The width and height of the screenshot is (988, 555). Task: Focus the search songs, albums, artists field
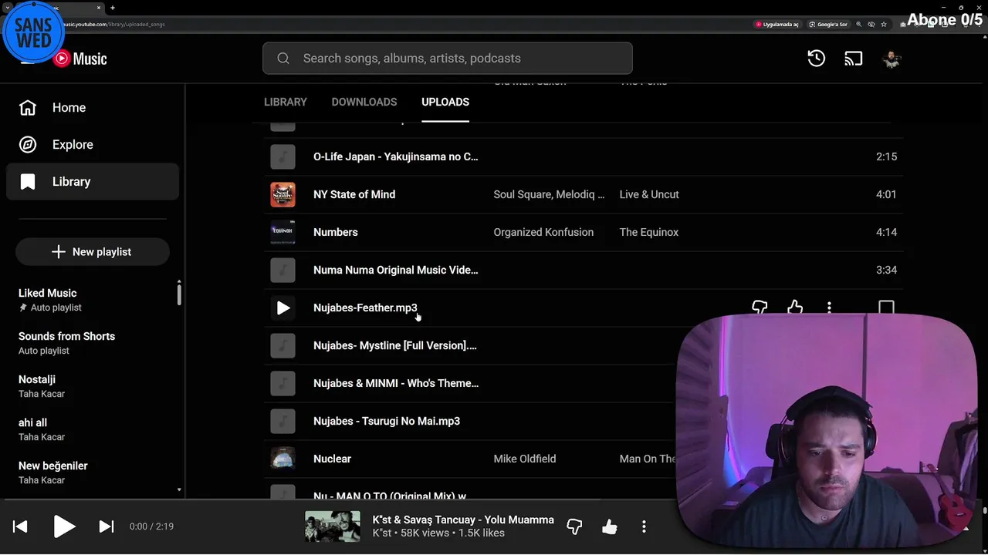click(x=448, y=59)
